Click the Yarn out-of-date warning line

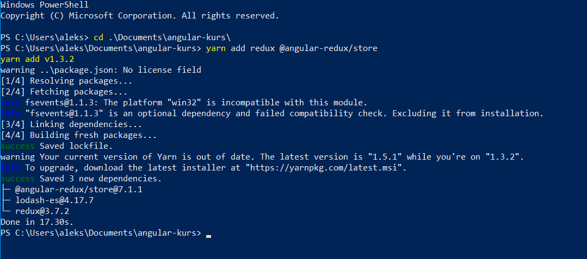coord(262,157)
